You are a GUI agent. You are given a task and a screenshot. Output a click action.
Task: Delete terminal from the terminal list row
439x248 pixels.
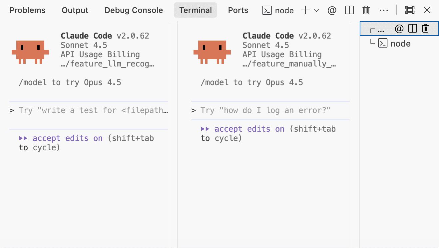pos(425,29)
